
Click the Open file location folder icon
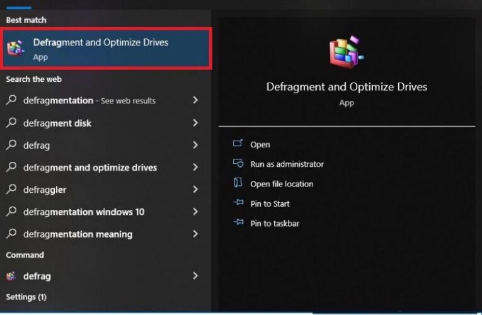(x=238, y=183)
